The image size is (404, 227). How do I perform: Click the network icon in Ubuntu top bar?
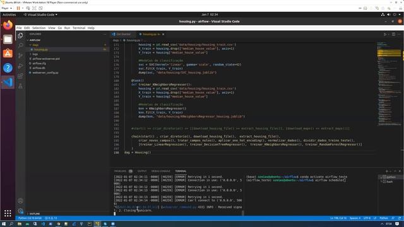point(383,15)
